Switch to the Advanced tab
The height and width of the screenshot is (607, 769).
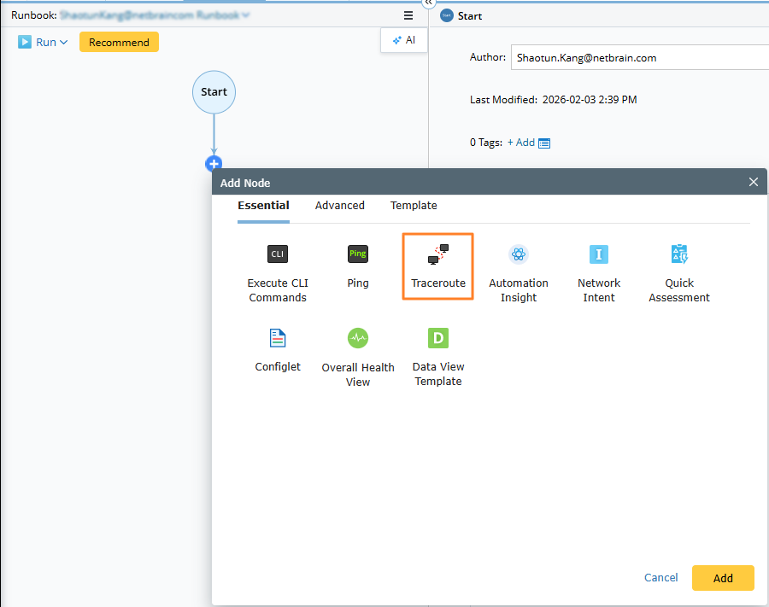[339, 206]
